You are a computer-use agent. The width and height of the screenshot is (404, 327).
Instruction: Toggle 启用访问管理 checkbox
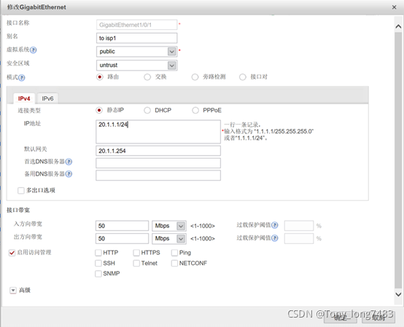(x=12, y=253)
